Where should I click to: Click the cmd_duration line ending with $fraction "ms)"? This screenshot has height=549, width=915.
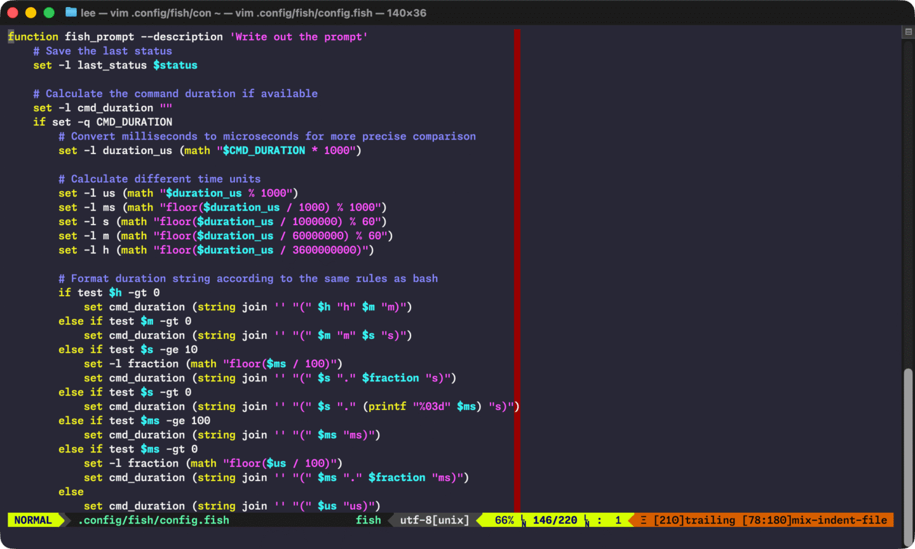[x=276, y=478]
